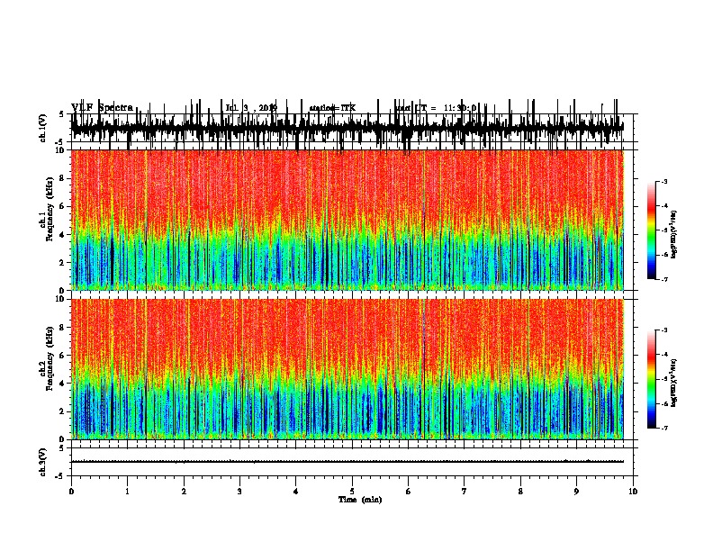Click inside the ch.1 spectrogram plot
The image size is (713, 551).
(347, 220)
